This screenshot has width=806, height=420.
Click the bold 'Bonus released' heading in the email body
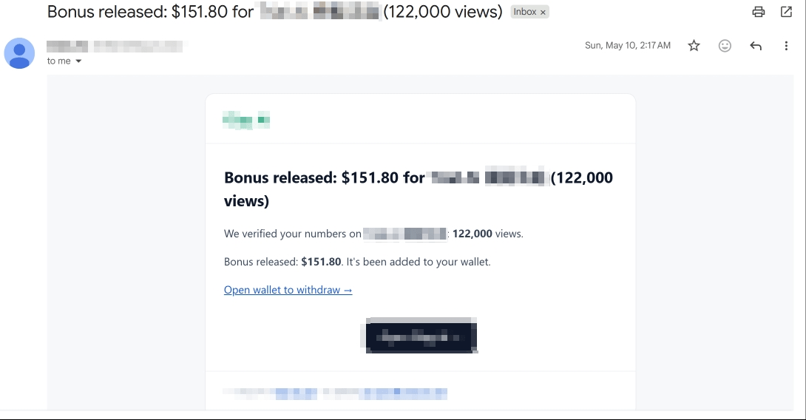(419, 189)
